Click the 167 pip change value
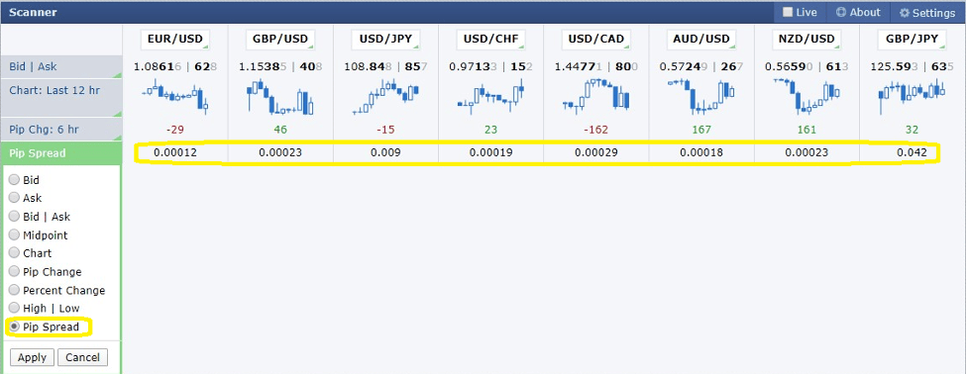The image size is (968, 375). pyautogui.click(x=701, y=130)
